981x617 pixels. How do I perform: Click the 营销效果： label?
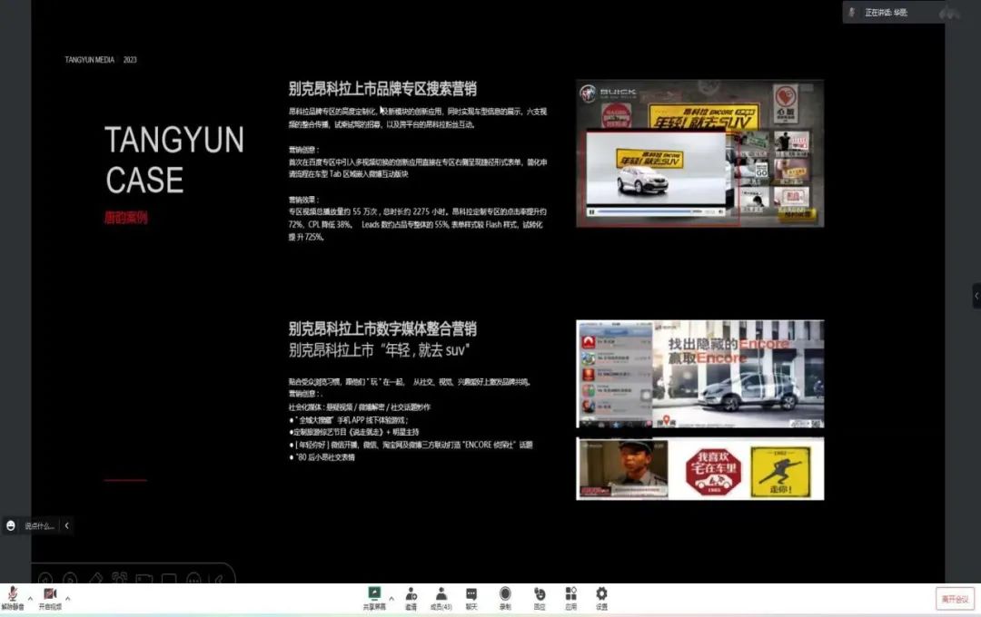(x=304, y=200)
